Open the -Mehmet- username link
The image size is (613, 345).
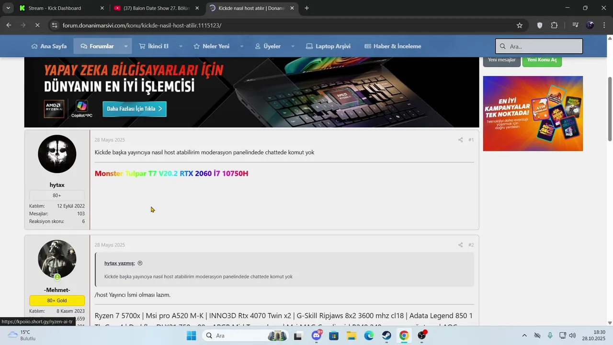click(x=57, y=290)
